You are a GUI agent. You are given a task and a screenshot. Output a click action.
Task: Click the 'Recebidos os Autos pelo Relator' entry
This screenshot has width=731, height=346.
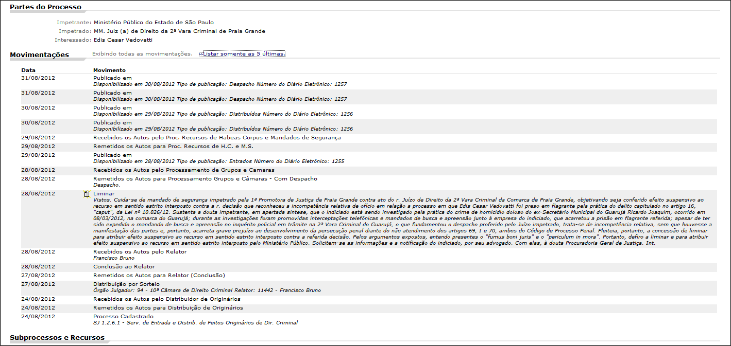140,252
